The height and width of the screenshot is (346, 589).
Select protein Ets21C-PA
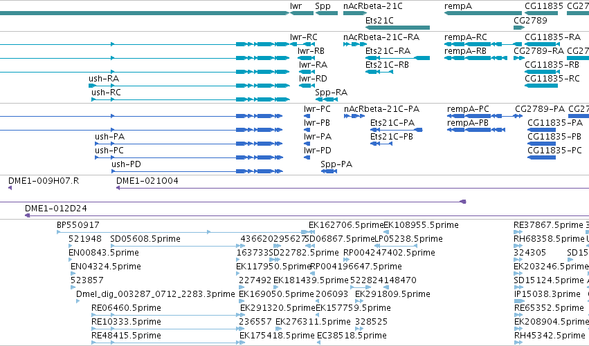click(392, 123)
